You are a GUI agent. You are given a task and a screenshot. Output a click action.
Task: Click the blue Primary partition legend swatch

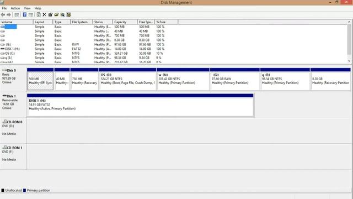pyautogui.click(x=24, y=190)
